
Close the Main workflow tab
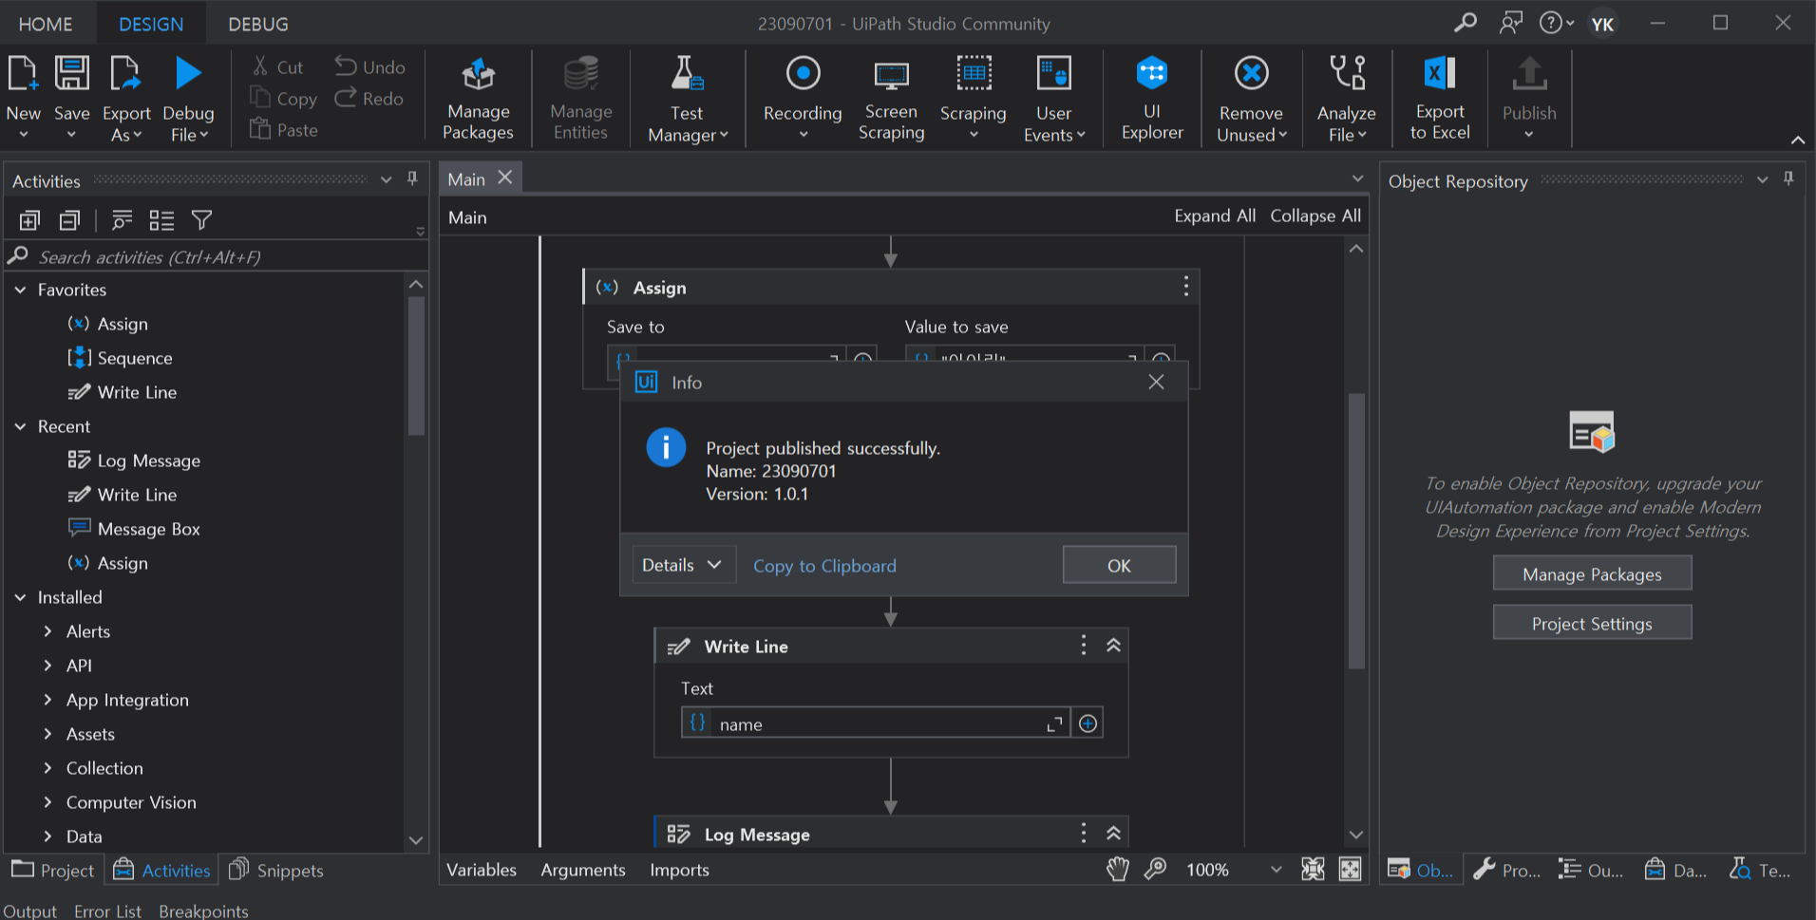click(x=505, y=178)
